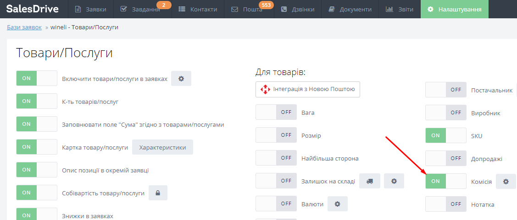Screen dimensions: 517x220
Task: Click the lock icon beside Собівартість товару/послуги
Action: point(157,193)
